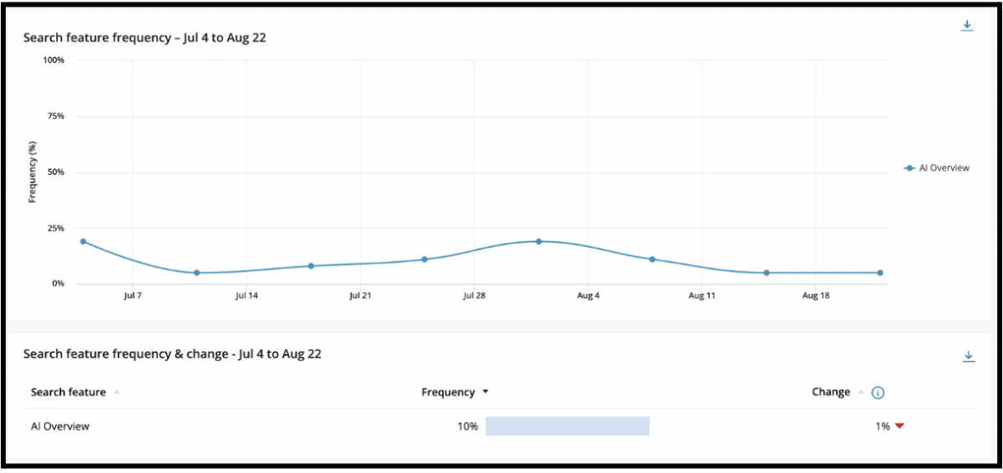Click the Aug 11 axis label
Image resolution: width=1003 pixels, height=473 pixels.
702,296
